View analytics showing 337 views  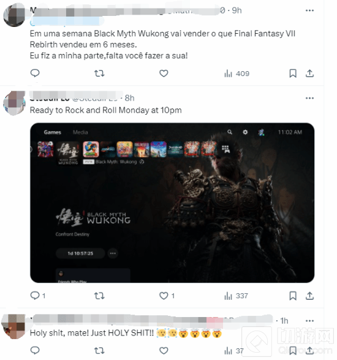pos(236,296)
